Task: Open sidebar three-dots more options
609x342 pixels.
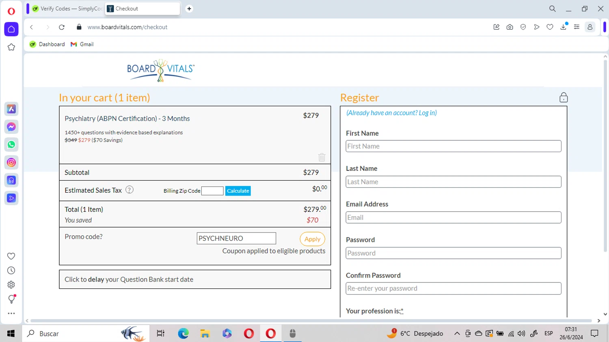Action: [11, 314]
